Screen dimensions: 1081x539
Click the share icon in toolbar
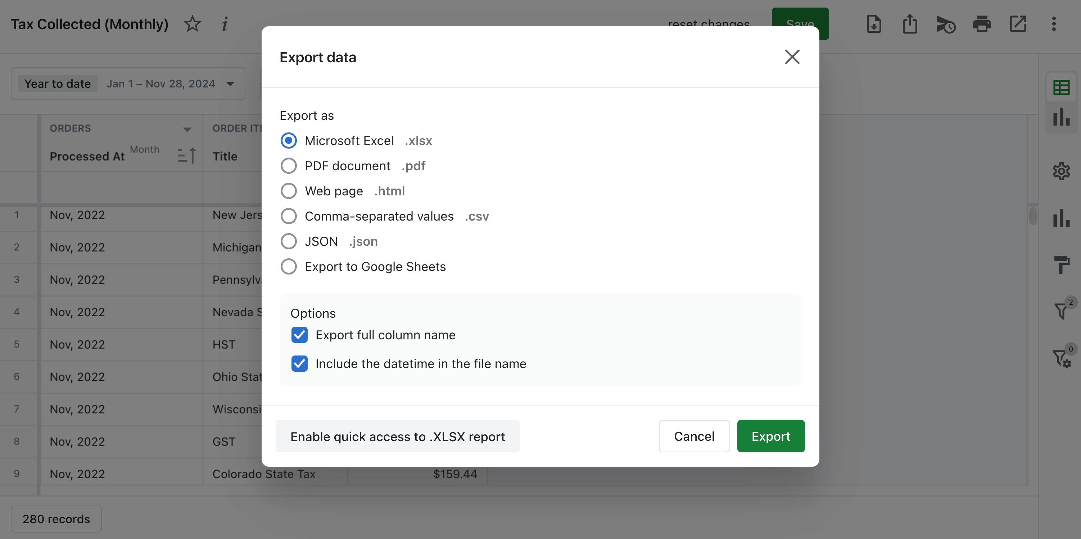coord(909,24)
